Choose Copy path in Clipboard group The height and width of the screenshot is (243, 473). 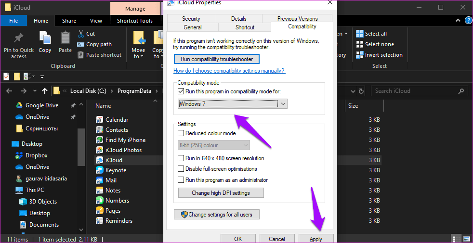[x=94, y=44]
